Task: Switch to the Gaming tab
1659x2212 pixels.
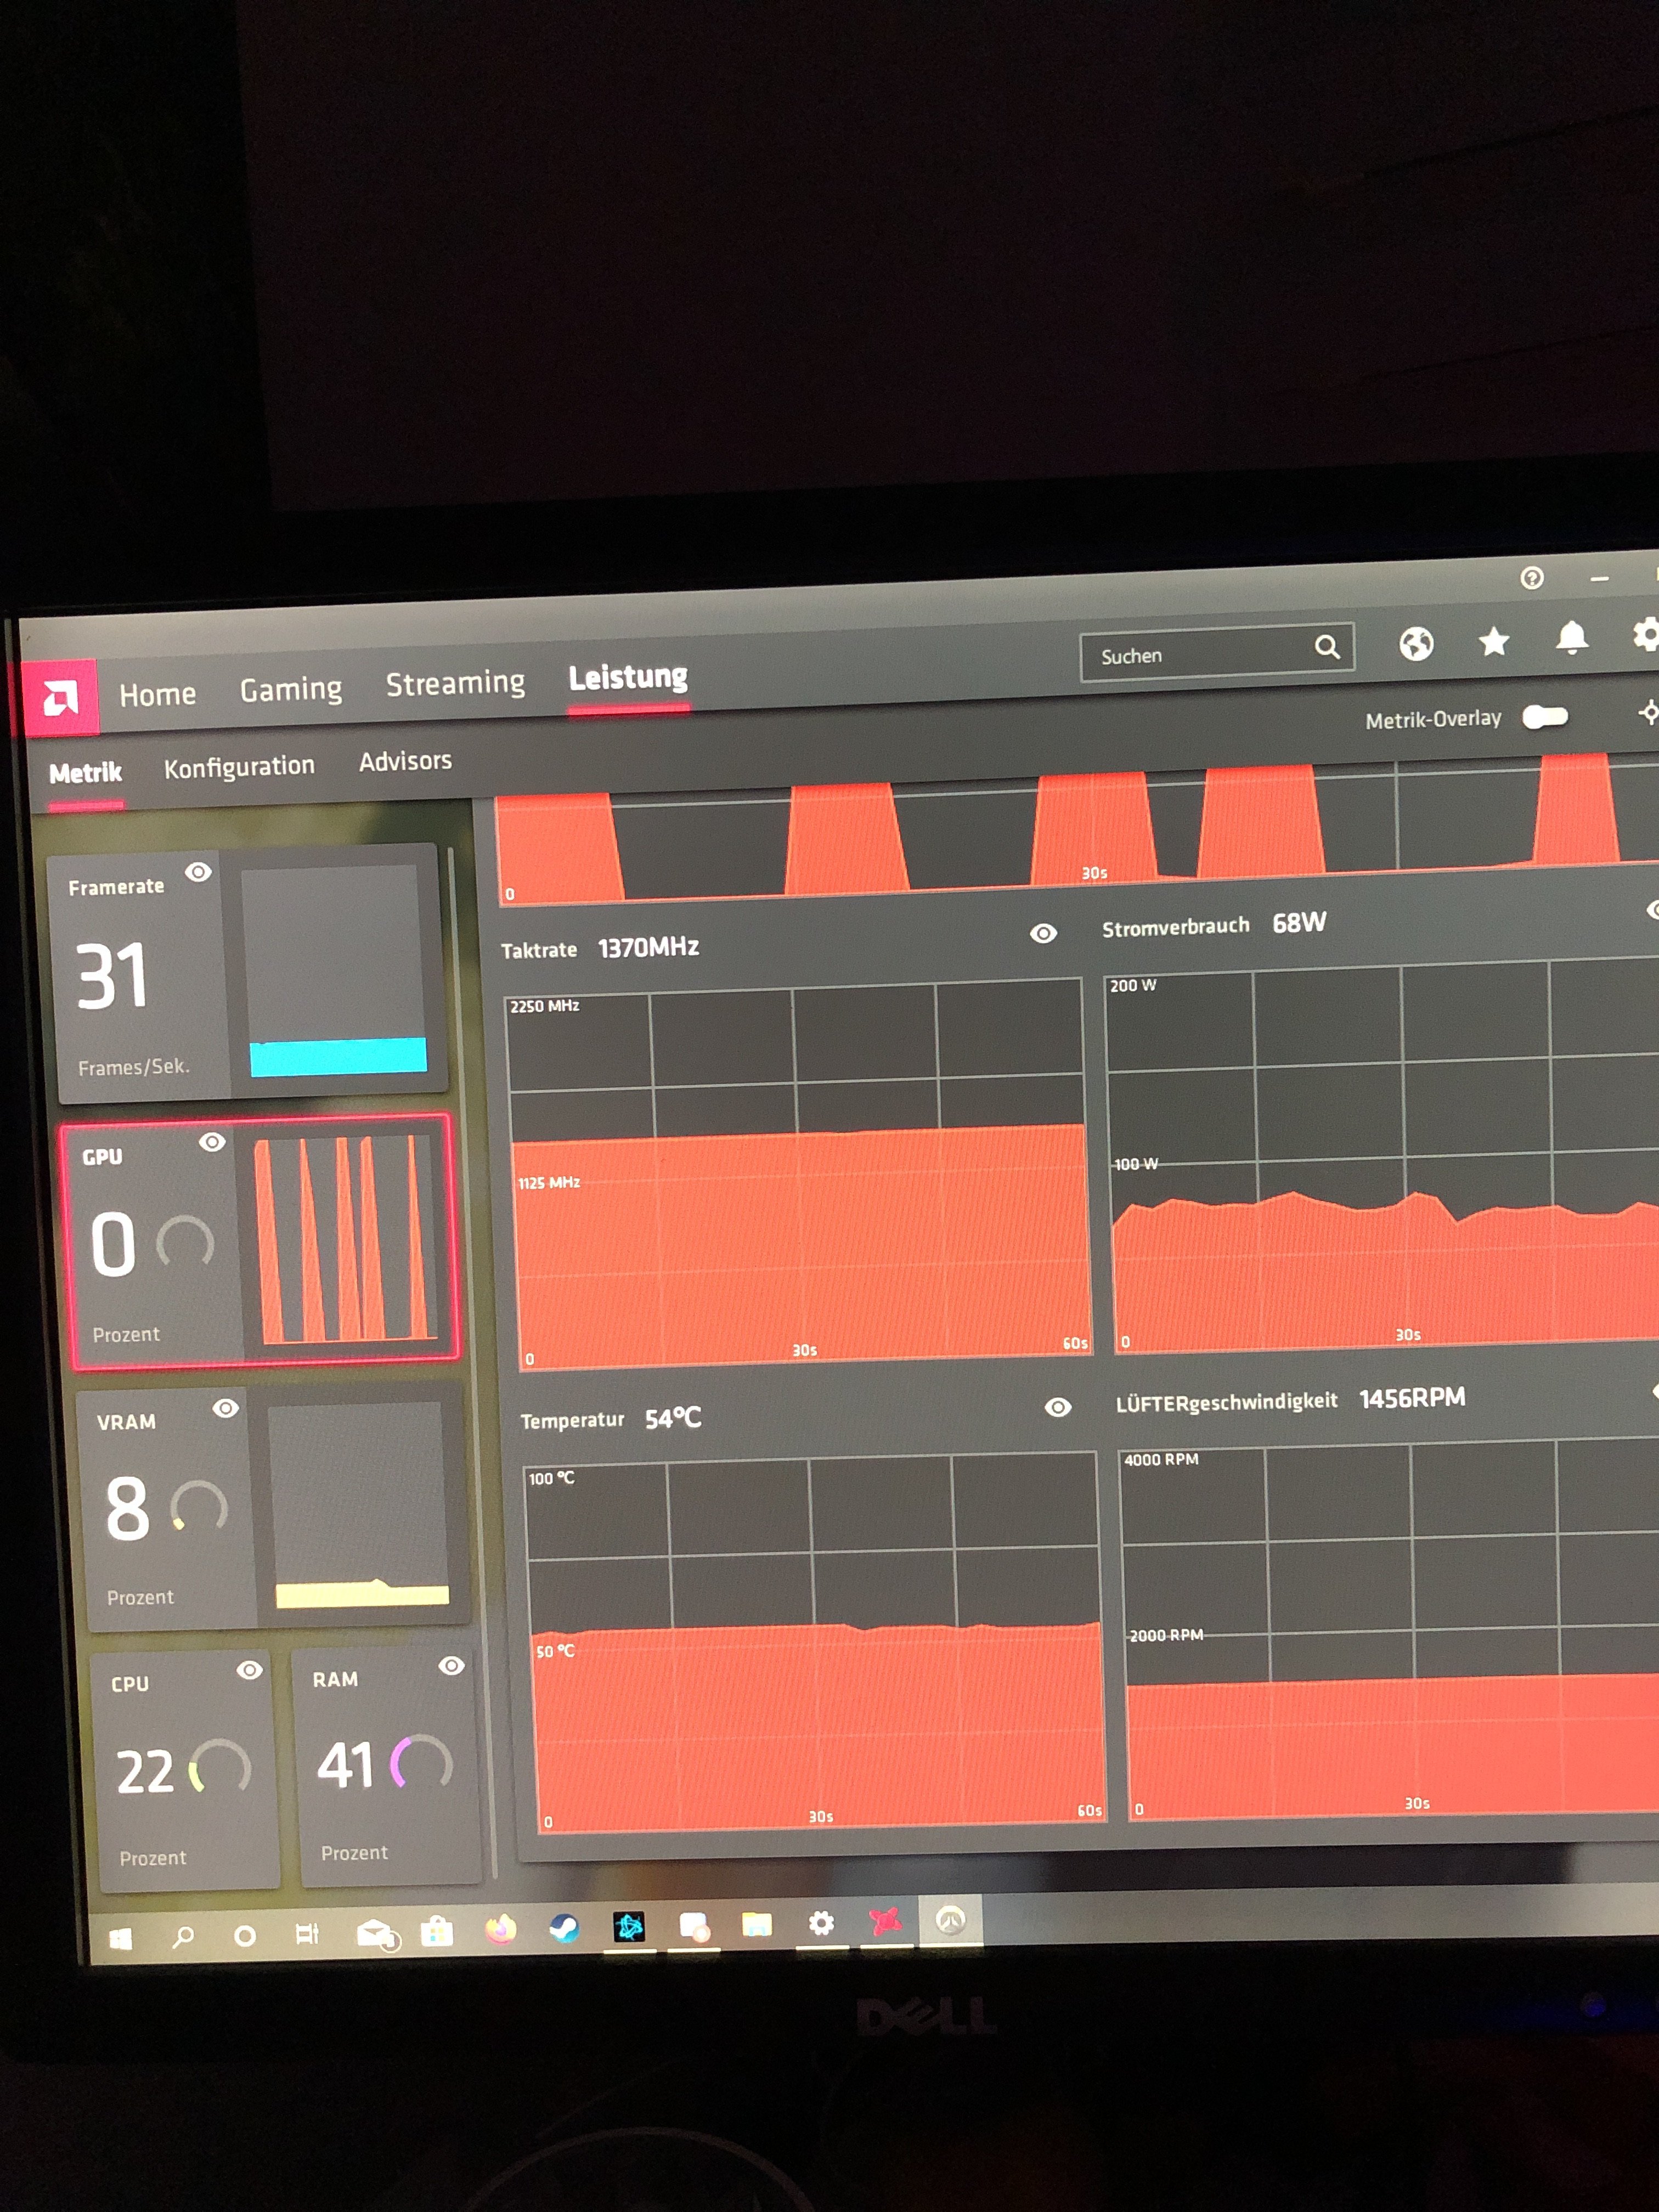Action: 291,689
